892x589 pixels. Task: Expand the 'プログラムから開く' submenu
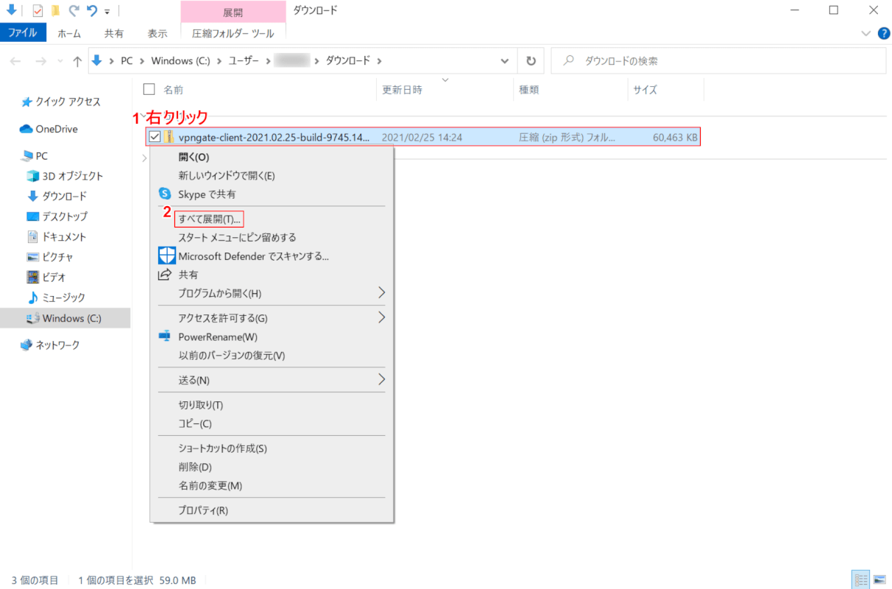pos(381,293)
